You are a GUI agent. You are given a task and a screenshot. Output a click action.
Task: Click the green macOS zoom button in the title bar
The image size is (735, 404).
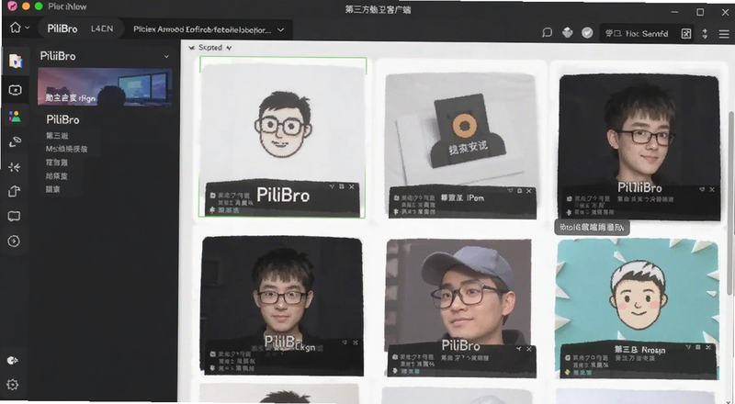[39, 6]
